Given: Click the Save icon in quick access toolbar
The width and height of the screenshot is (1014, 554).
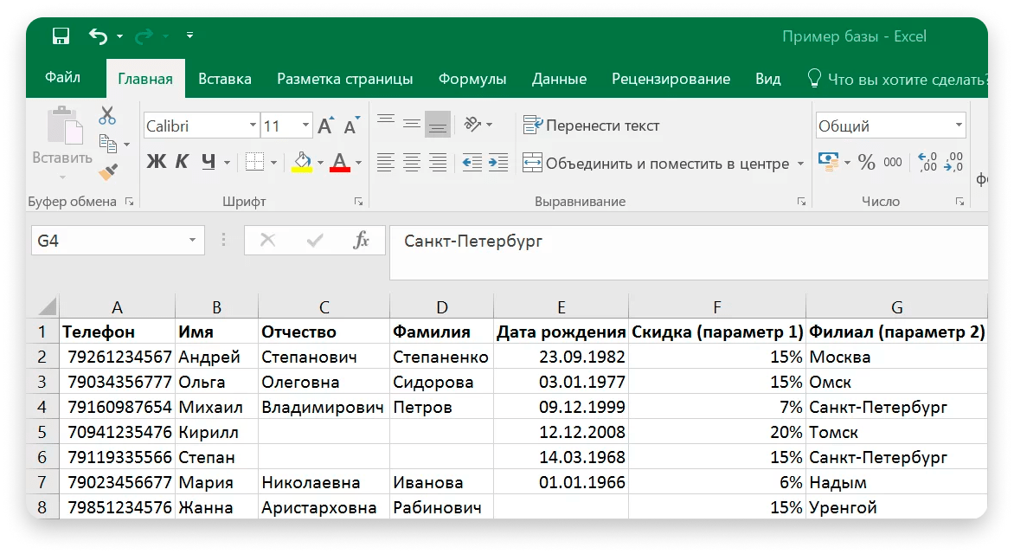Looking at the screenshot, I should pos(59,35).
